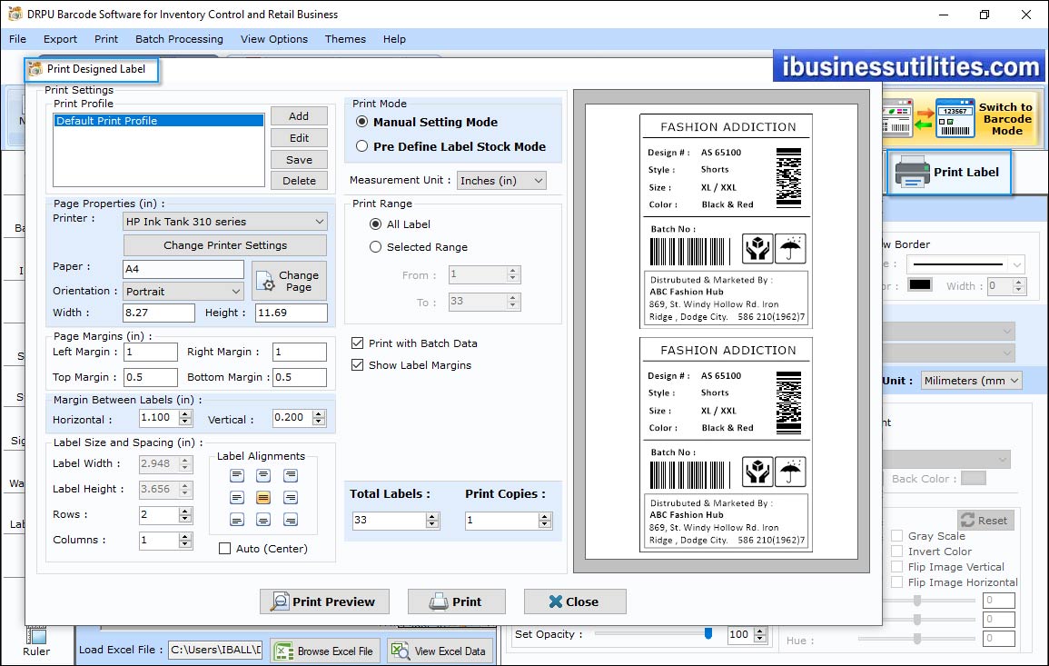The height and width of the screenshot is (666, 1049).
Task: Select Manual Setting Mode radio button
Action: tap(362, 122)
